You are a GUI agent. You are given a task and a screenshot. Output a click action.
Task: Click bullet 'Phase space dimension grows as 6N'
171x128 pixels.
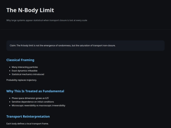click(30, 98)
